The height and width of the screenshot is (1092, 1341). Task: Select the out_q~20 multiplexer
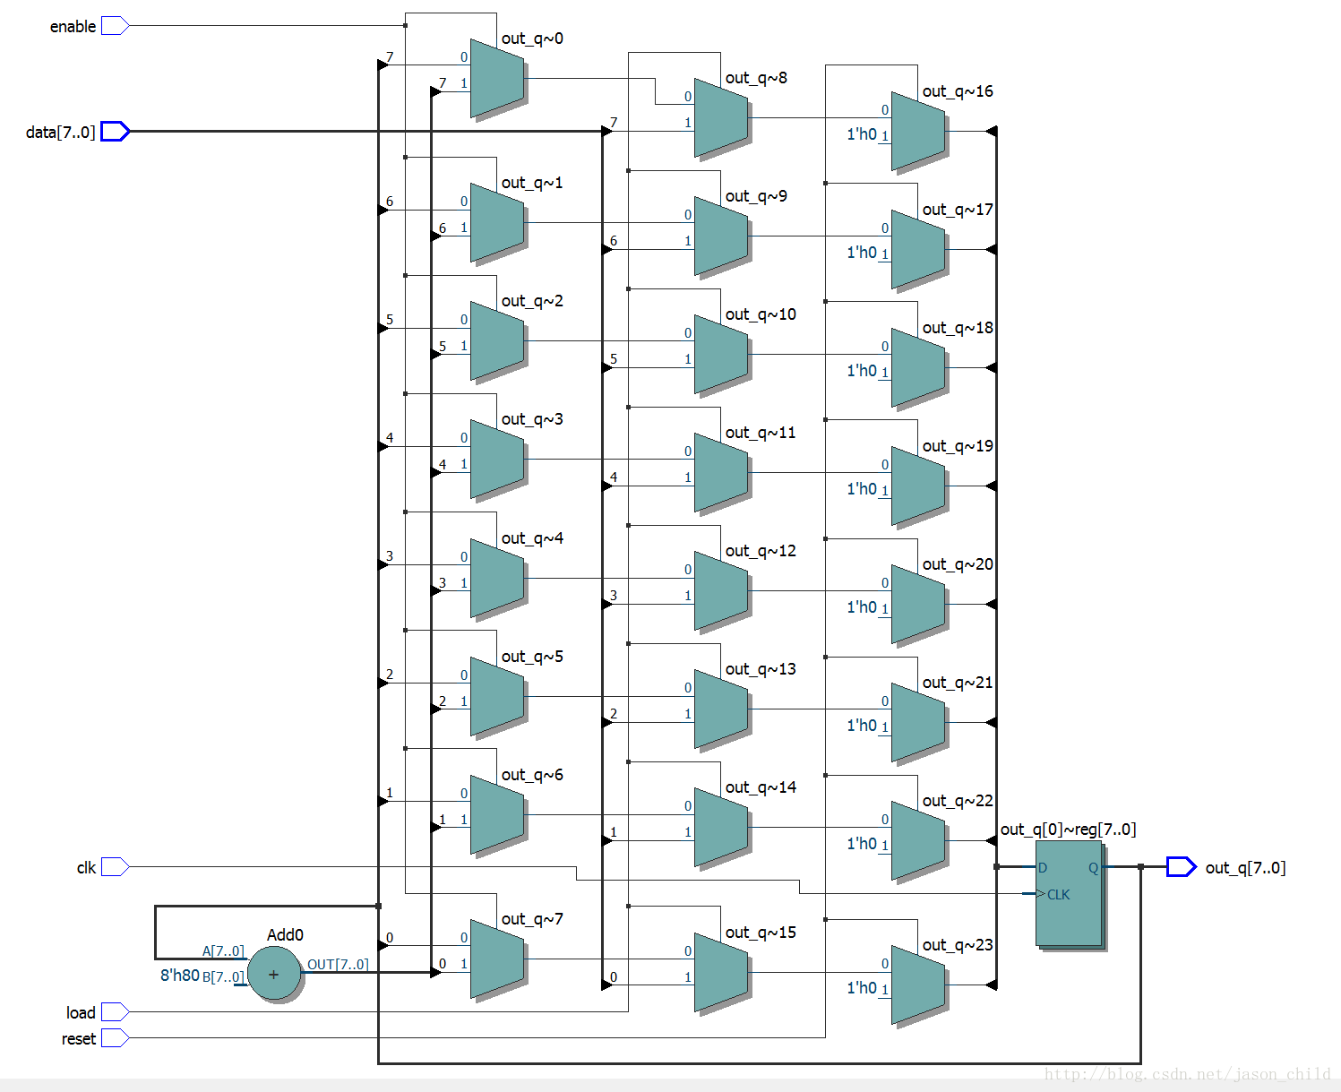(x=918, y=605)
